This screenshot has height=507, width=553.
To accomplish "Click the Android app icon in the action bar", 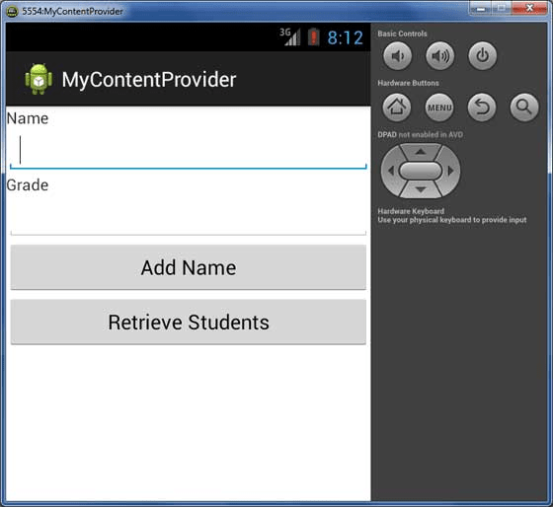I will click(x=39, y=79).
